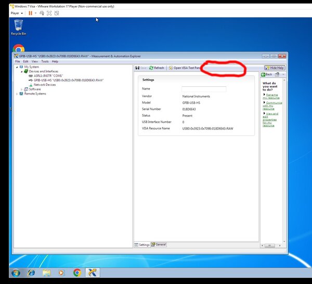
Task: Open the VMware Player menu
Action: 17,13
